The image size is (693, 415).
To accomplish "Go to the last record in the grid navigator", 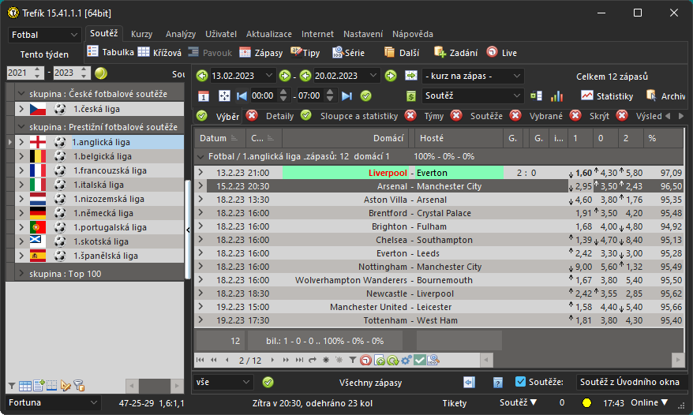I will pos(299,361).
